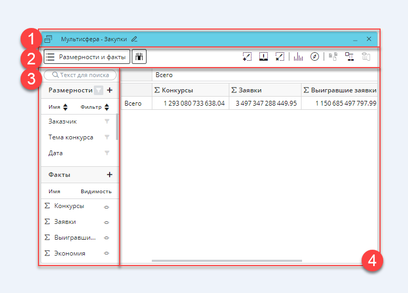Sort dimensions by the Имя column arrows
Viewport: 408px width, 293px height.
coord(65,107)
